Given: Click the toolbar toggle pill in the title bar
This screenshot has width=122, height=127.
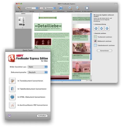Looking at the screenshot, I should 116,4.
